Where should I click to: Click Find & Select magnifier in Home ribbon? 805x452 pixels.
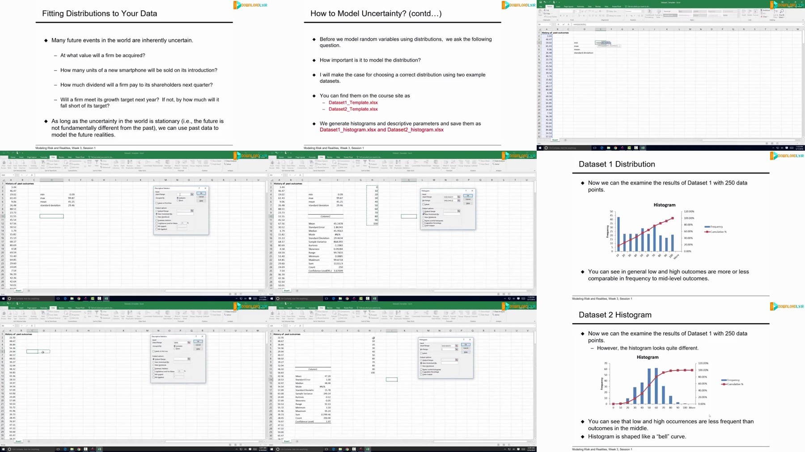point(781,11)
